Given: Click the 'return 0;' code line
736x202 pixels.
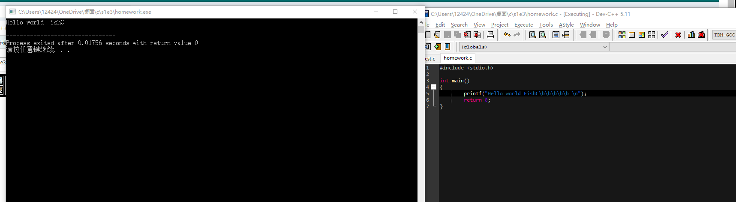Looking at the screenshot, I should 477,100.
